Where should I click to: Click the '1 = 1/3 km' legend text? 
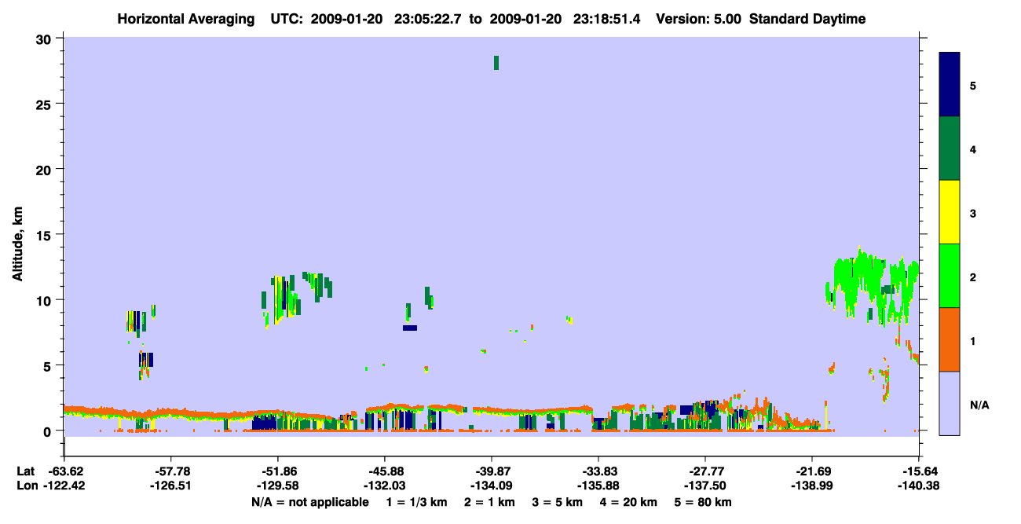pyautogui.click(x=416, y=502)
